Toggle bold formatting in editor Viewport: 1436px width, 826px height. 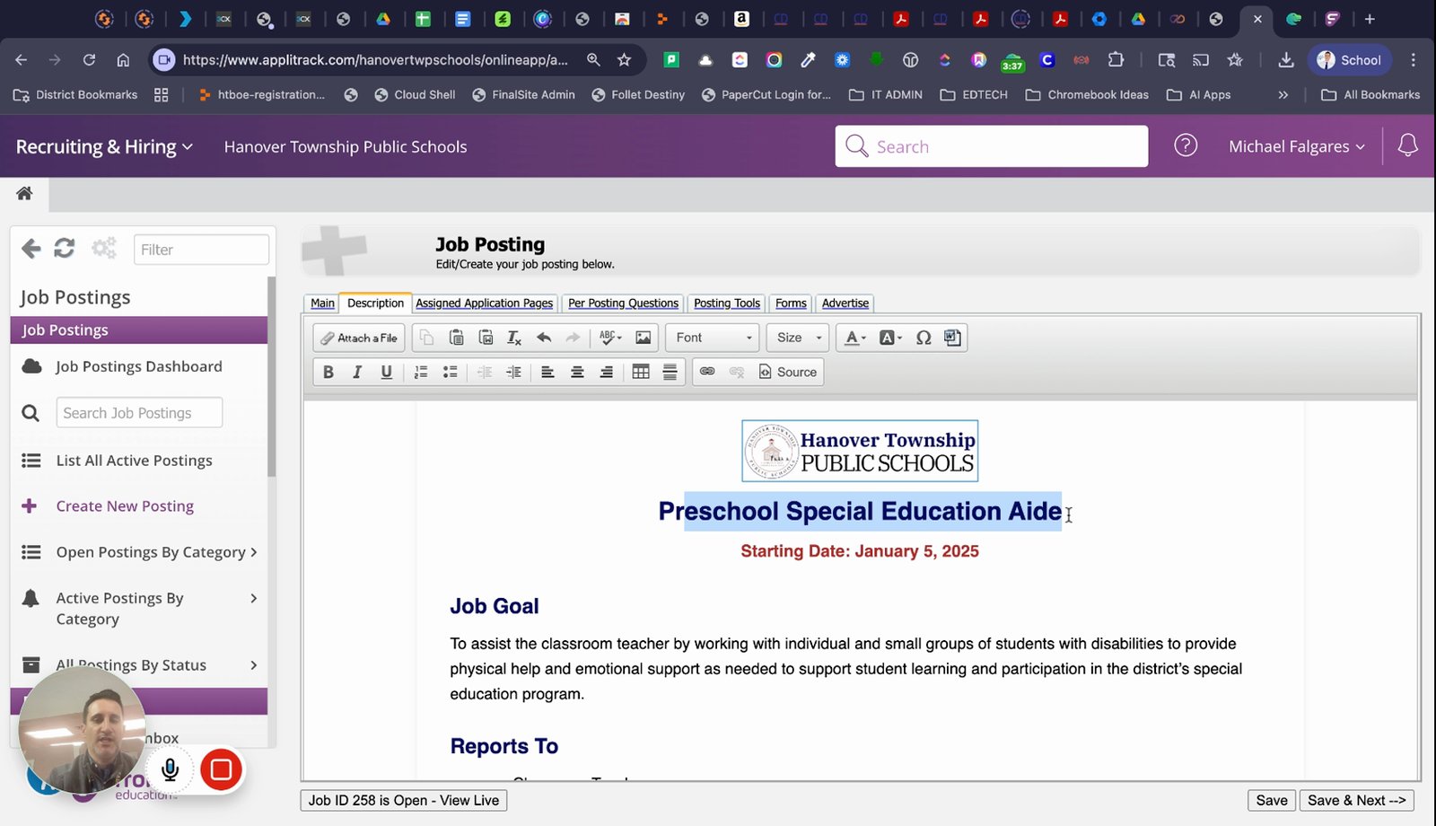coord(328,372)
